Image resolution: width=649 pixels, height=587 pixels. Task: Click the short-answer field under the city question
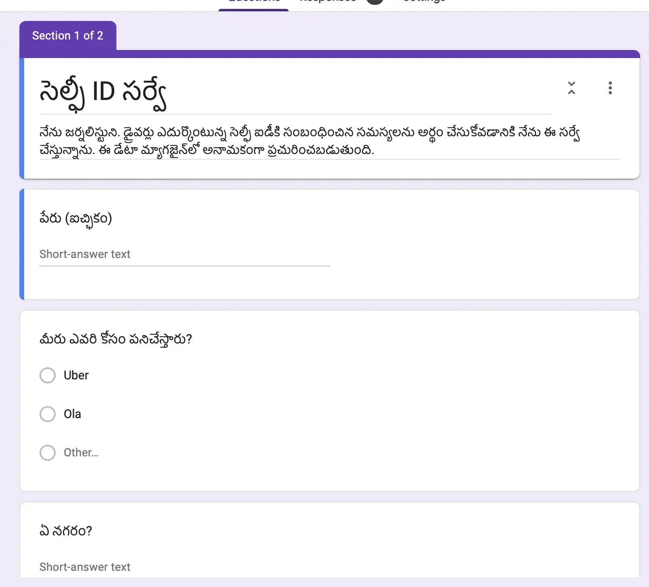coord(184,567)
